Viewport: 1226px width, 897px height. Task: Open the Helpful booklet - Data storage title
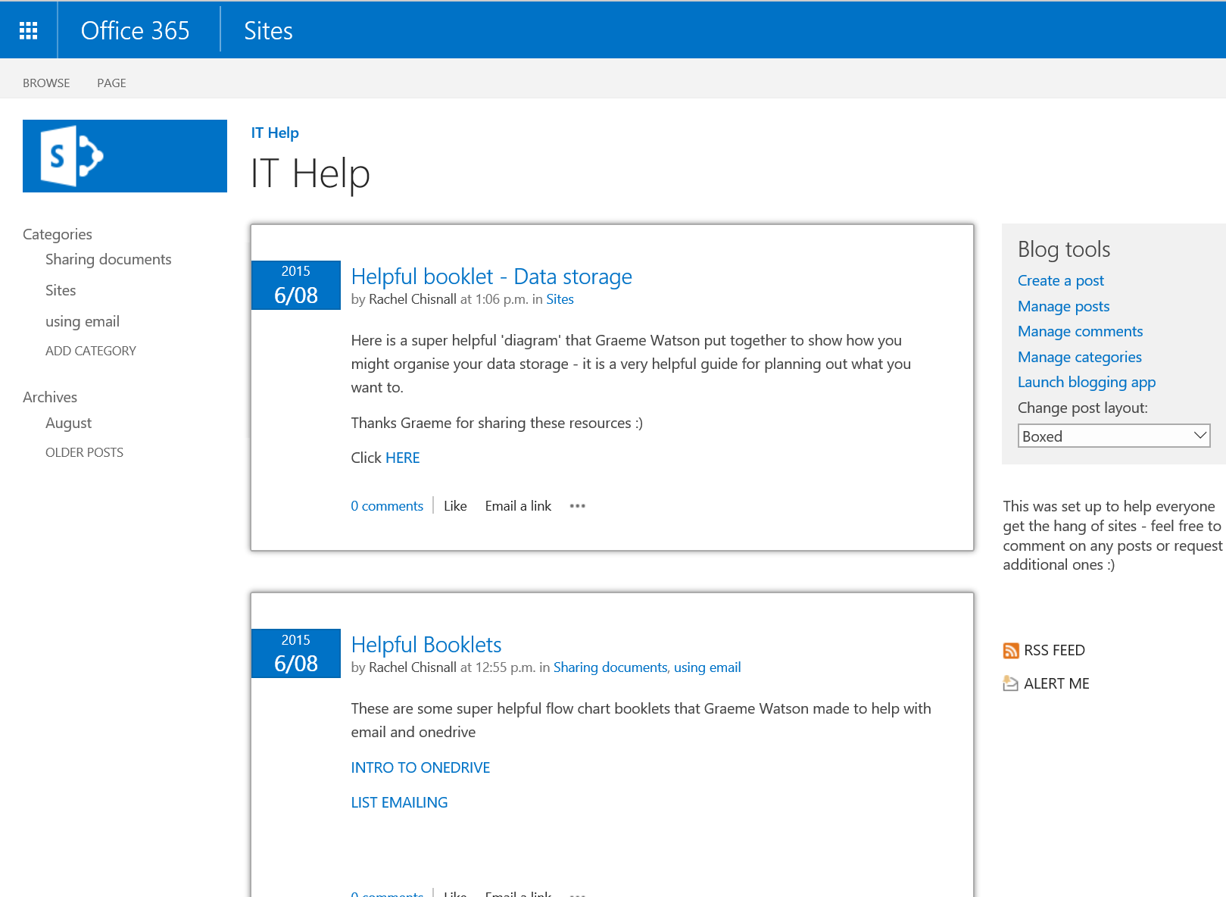pyautogui.click(x=491, y=277)
